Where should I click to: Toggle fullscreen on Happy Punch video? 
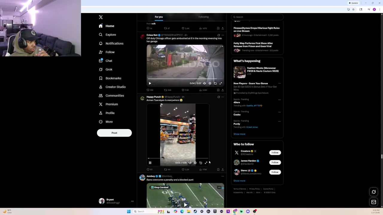(x=206, y=163)
